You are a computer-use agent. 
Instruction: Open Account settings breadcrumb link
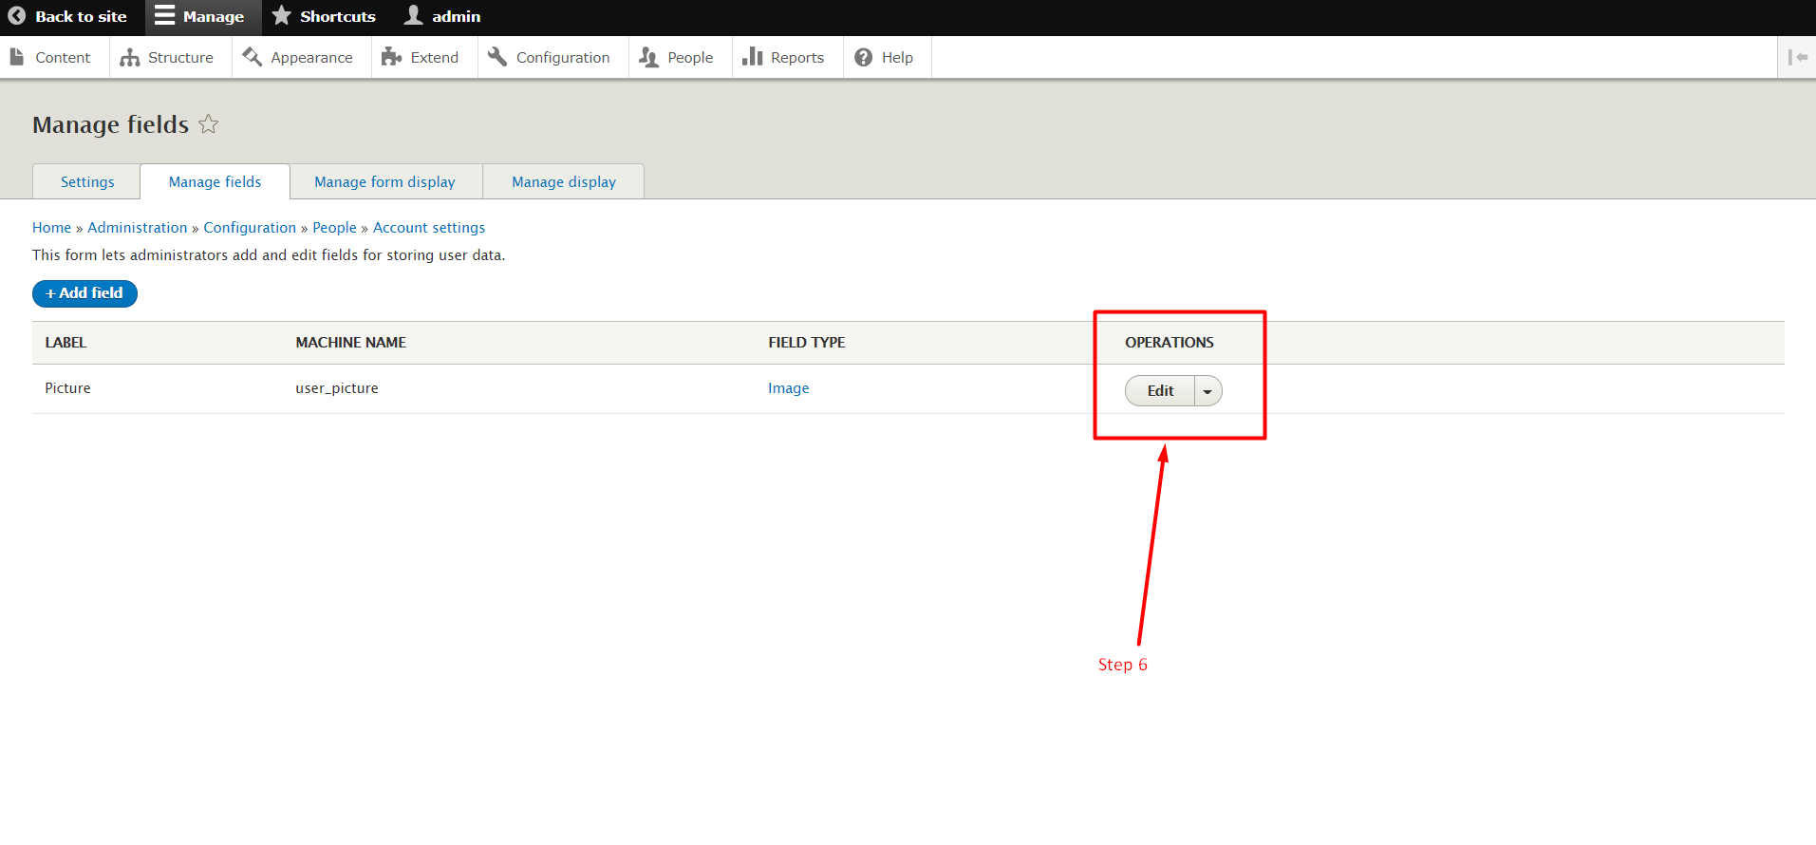[x=429, y=228]
